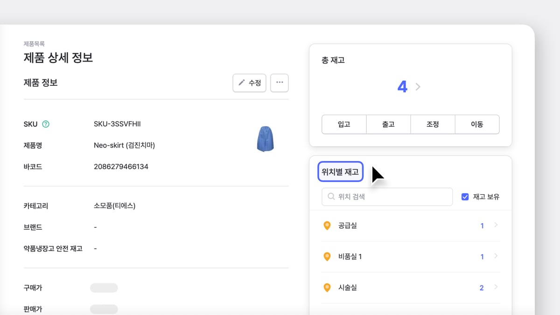Image resolution: width=560 pixels, height=315 pixels.
Task: Expand total stock chevron next to 4
Action: 418,87
